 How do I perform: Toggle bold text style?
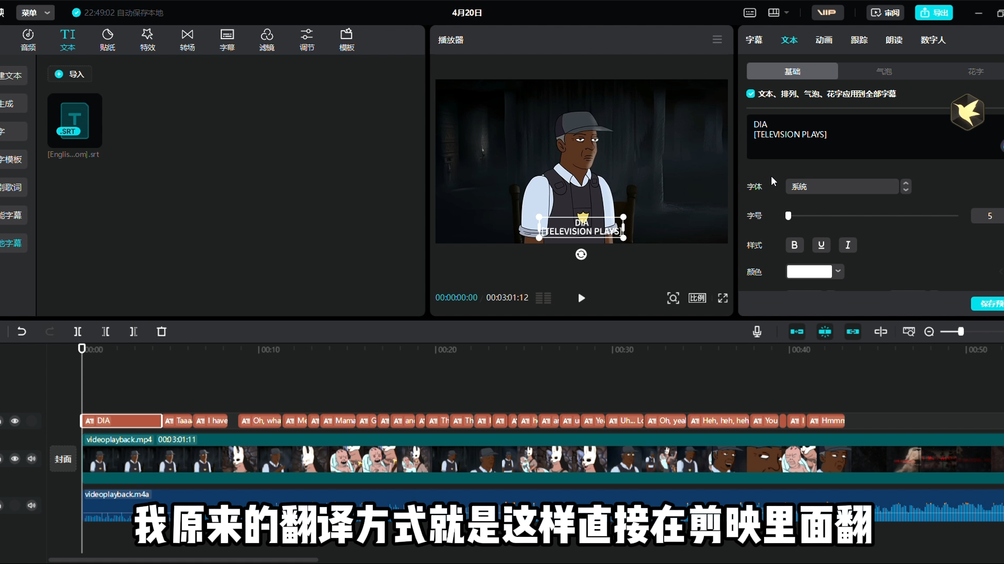[x=794, y=245]
